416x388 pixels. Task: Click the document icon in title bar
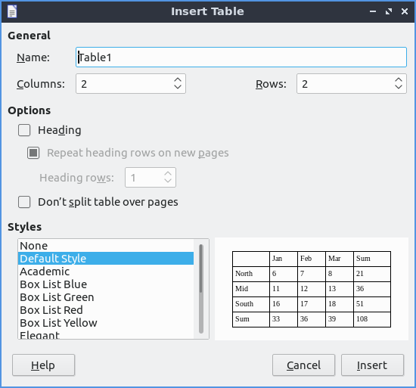12,11
